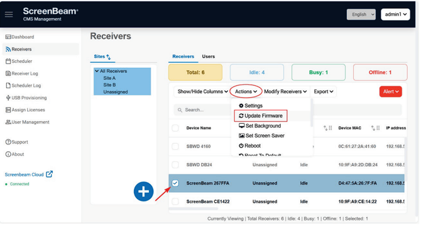This screenshot has width=421, height=226.
Task: Click the About info icon
Action: (8, 154)
